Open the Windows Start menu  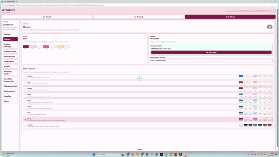click(x=94, y=154)
